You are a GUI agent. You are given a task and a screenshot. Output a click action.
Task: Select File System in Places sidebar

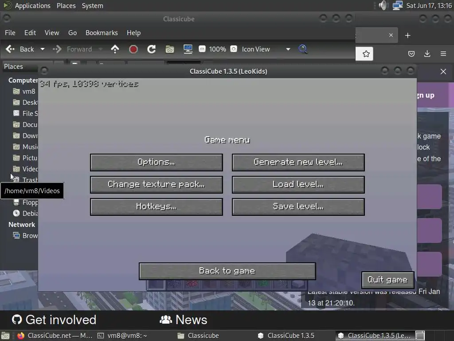(x=25, y=113)
